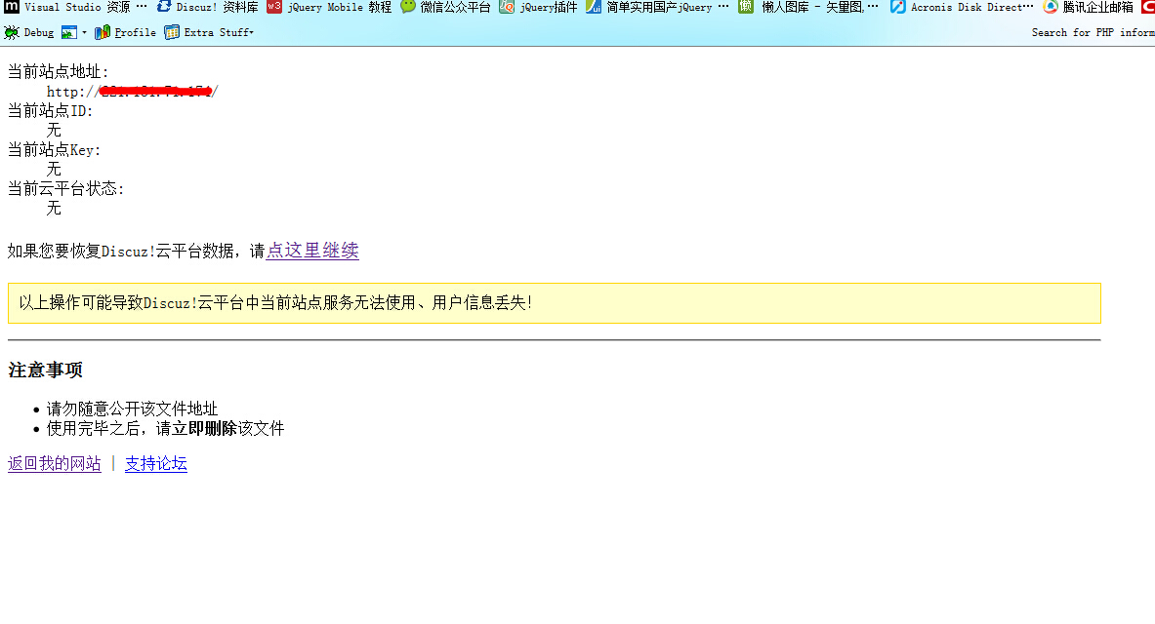Open Discuz! 资料库 bookmark label

point(218,7)
